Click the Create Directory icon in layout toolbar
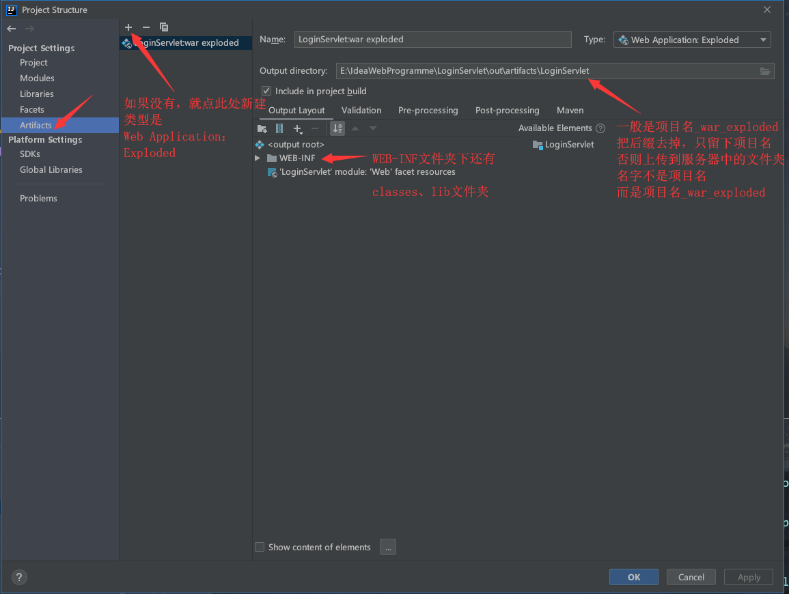 [x=262, y=129]
